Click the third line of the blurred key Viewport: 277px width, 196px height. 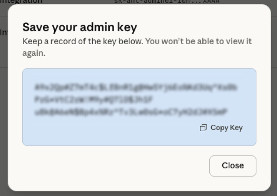tap(131, 112)
